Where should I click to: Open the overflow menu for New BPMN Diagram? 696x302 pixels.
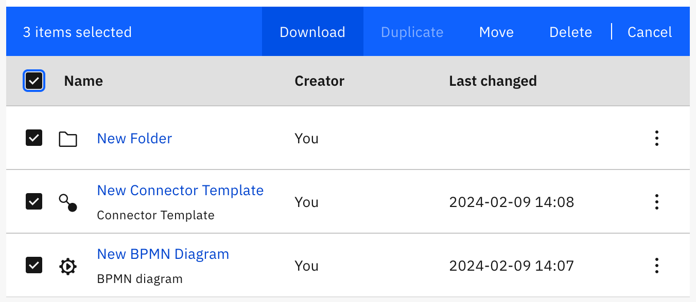click(656, 266)
